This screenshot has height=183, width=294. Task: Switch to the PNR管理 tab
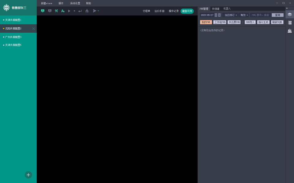[x=204, y=9]
